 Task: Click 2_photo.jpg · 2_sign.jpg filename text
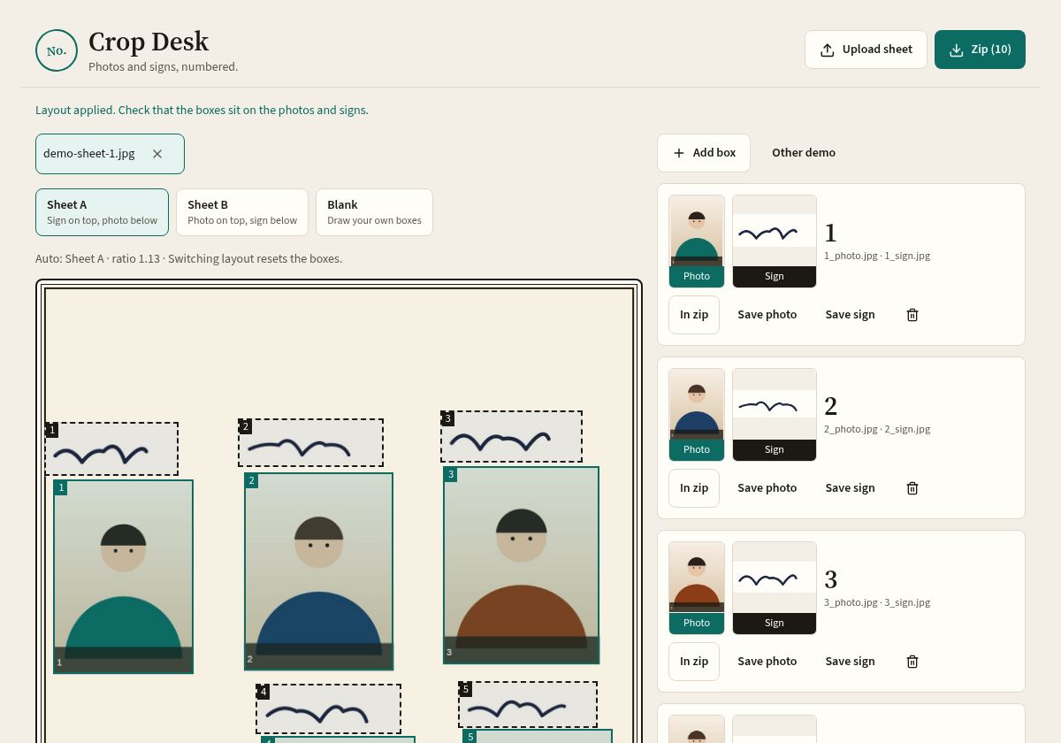tap(877, 429)
